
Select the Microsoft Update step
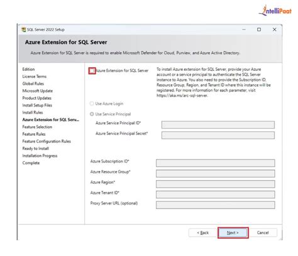coord(38,91)
